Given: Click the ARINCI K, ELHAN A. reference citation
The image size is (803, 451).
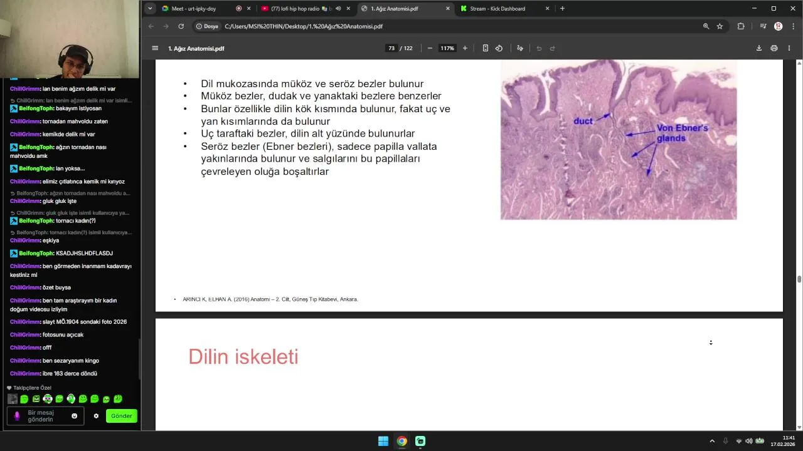Looking at the screenshot, I should pos(270,299).
